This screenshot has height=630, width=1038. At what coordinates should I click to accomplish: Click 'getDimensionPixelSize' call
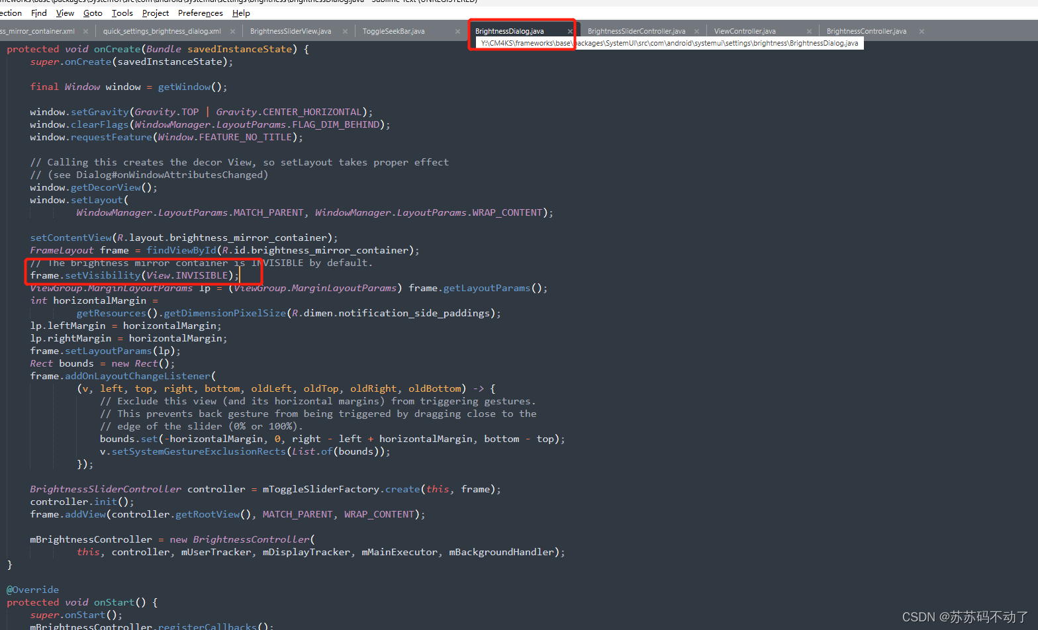point(225,313)
